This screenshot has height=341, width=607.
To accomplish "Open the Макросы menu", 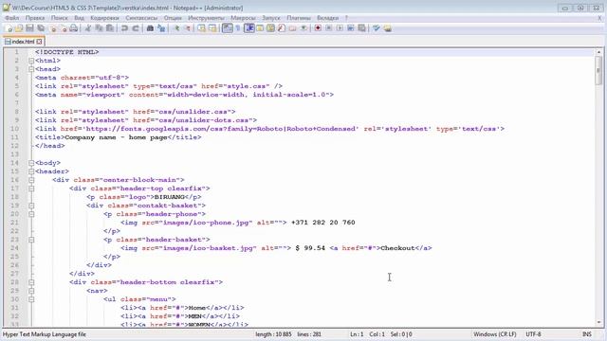I will [x=243, y=18].
